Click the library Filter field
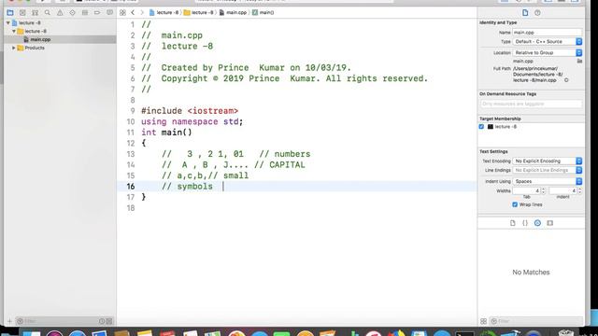Image resolution: width=598 pixels, height=336 pixels. (x=536, y=321)
